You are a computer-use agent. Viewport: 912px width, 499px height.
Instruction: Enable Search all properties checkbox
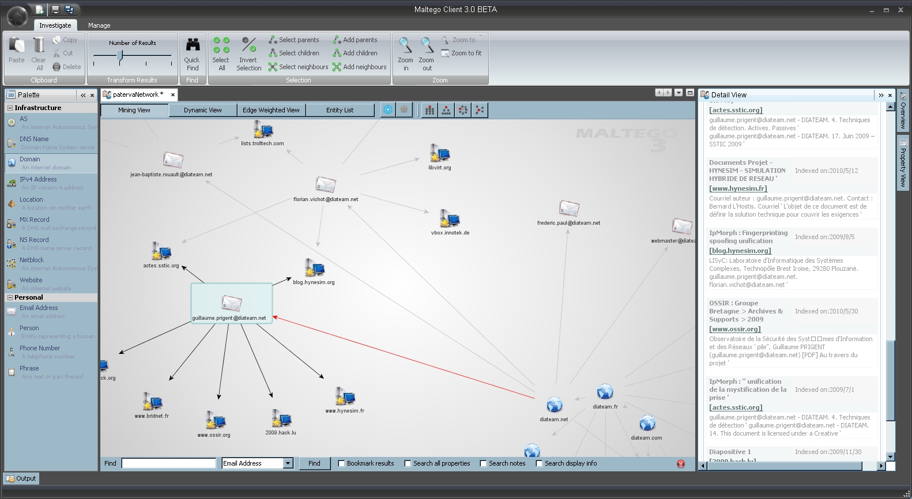(x=408, y=463)
